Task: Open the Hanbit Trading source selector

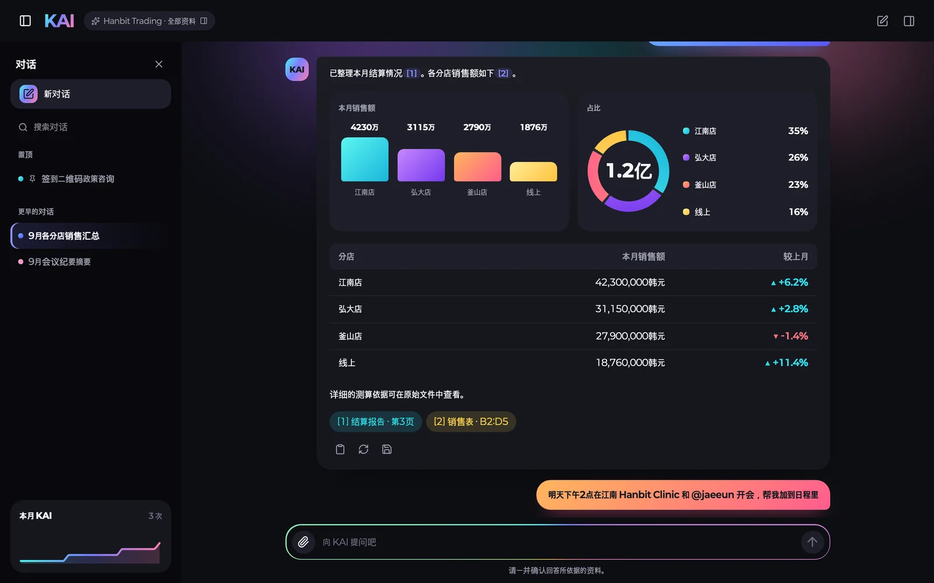Action: [x=149, y=21]
